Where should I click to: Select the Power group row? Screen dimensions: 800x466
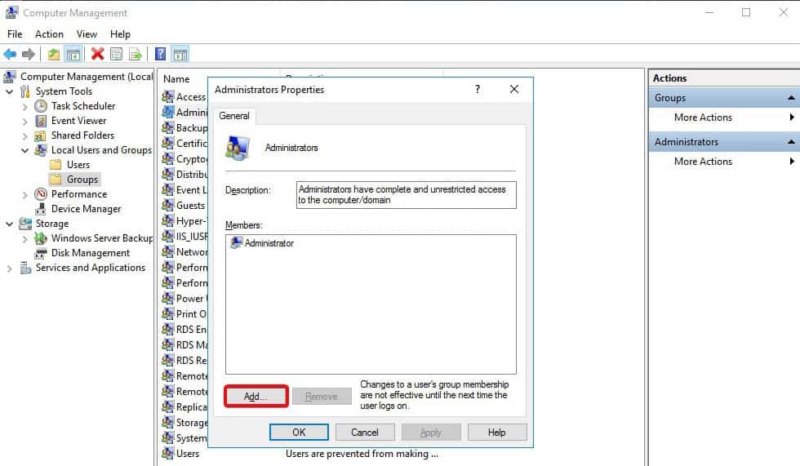(x=184, y=299)
